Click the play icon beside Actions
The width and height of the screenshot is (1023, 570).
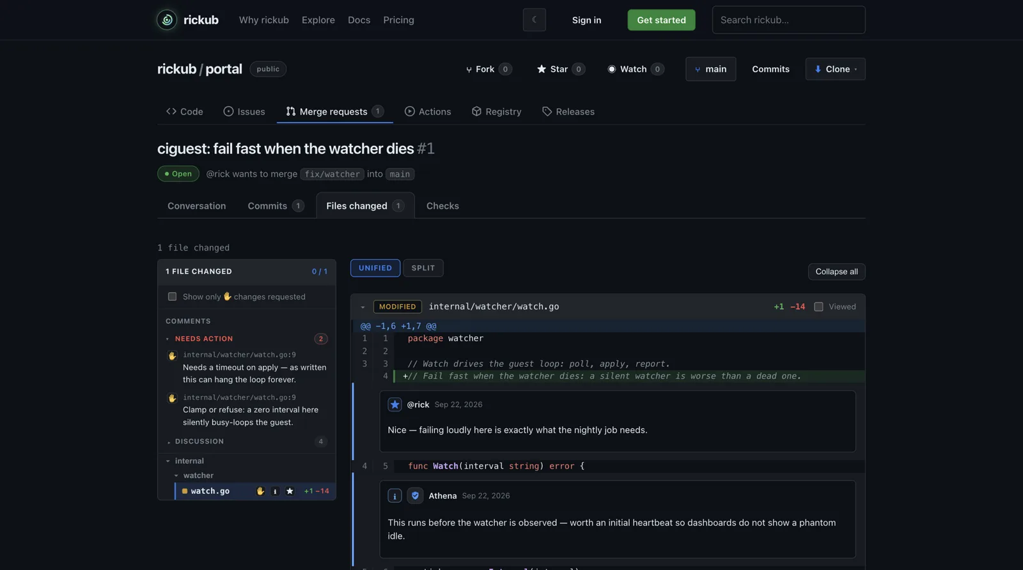pos(410,111)
